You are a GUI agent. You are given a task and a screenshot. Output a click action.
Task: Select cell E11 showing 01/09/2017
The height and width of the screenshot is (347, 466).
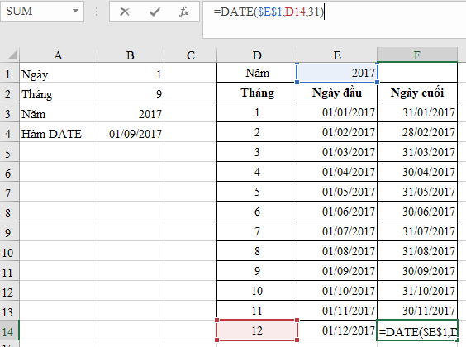coord(337,271)
